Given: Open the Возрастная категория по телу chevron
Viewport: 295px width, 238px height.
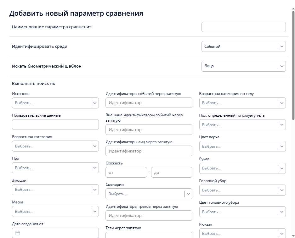Looking at the screenshot, I should [x=281, y=102].
